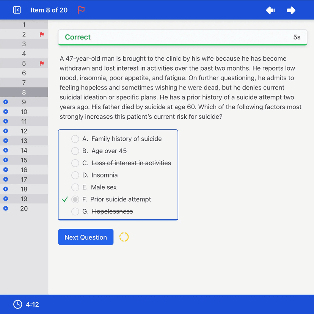Click the flag icon beside question 2

pos(41,34)
